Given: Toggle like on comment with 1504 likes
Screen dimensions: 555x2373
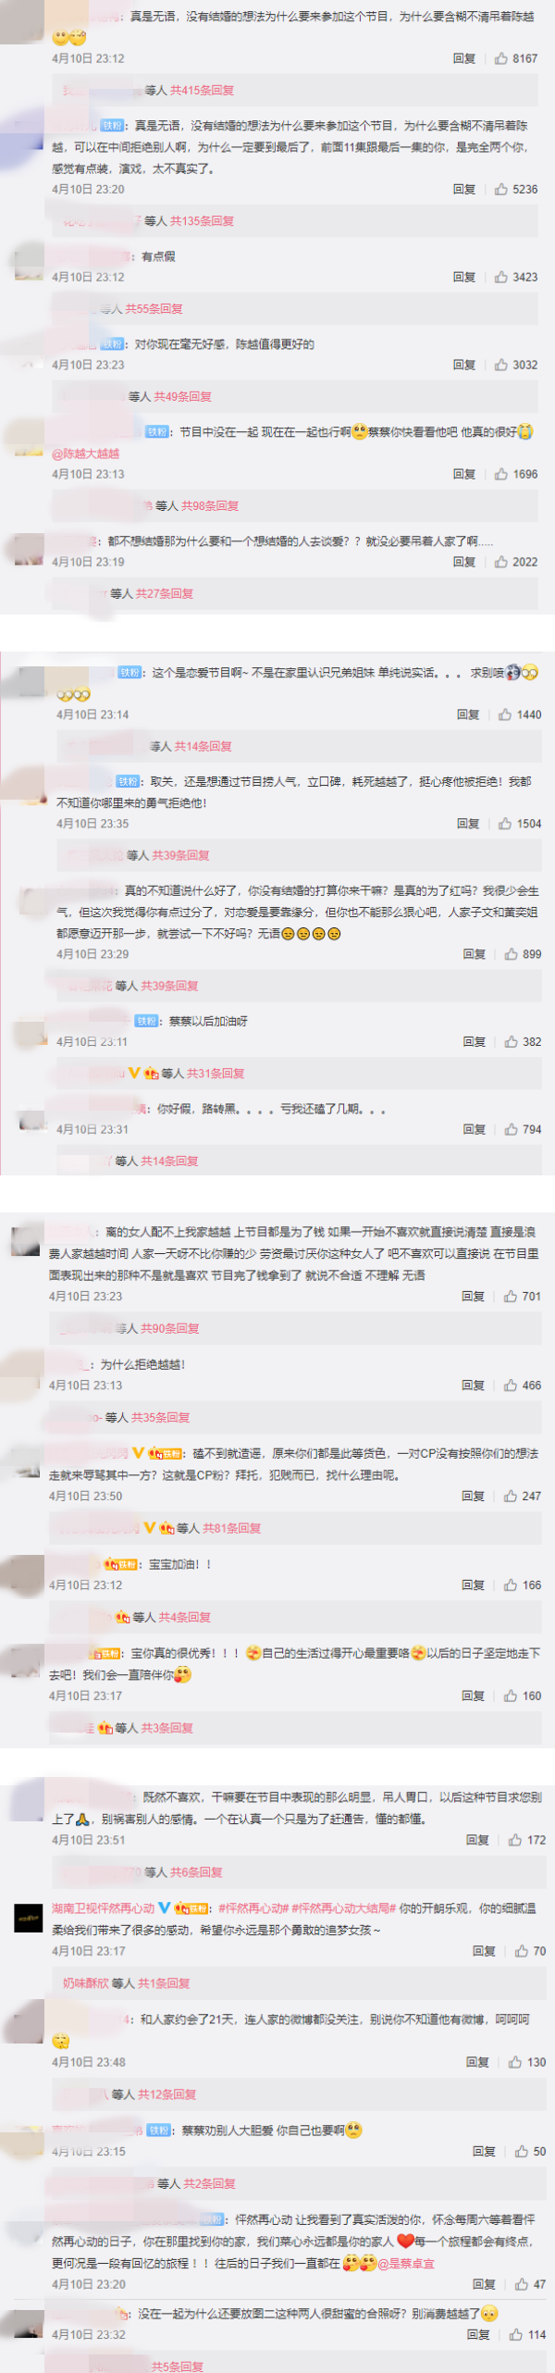Looking at the screenshot, I should tap(504, 824).
